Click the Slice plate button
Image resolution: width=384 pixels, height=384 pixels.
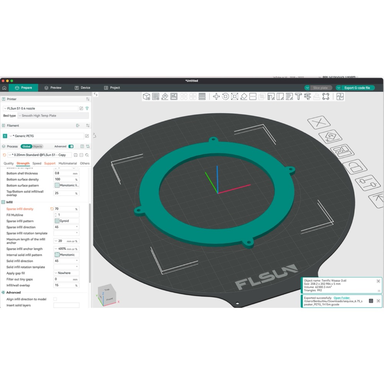click(321, 88)
